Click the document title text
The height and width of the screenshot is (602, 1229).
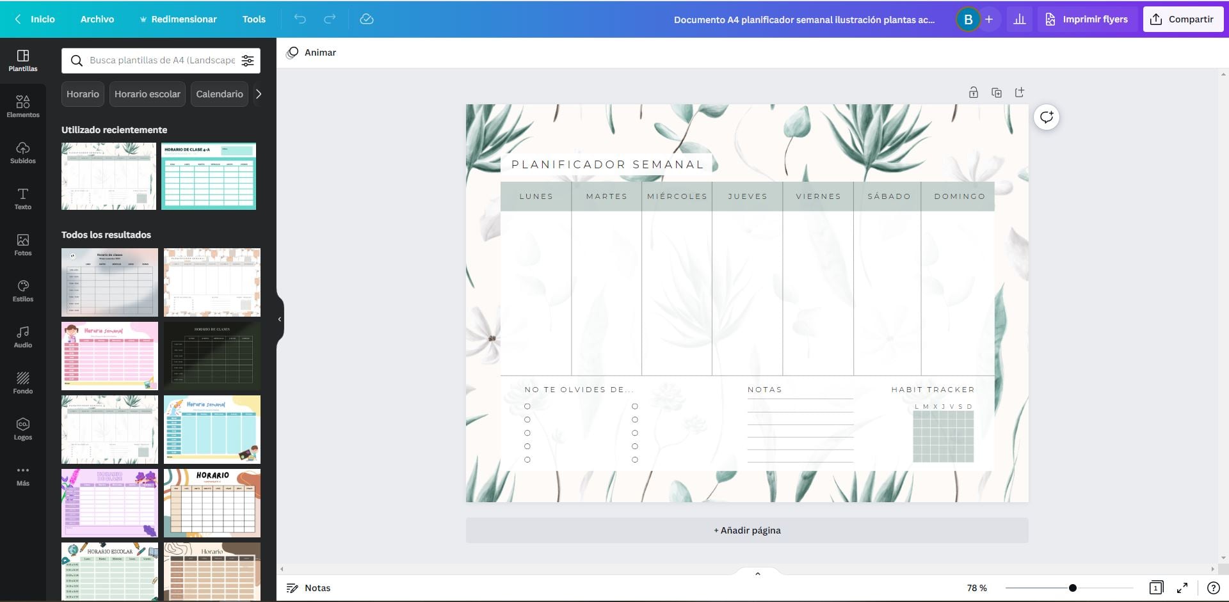(x=804, y=19)
